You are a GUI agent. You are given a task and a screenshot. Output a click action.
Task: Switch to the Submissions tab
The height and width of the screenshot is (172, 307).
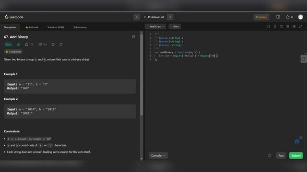80,27
